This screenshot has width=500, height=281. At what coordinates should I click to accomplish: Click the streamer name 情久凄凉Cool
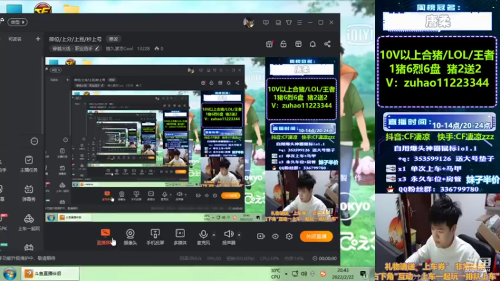click(119, 49)
